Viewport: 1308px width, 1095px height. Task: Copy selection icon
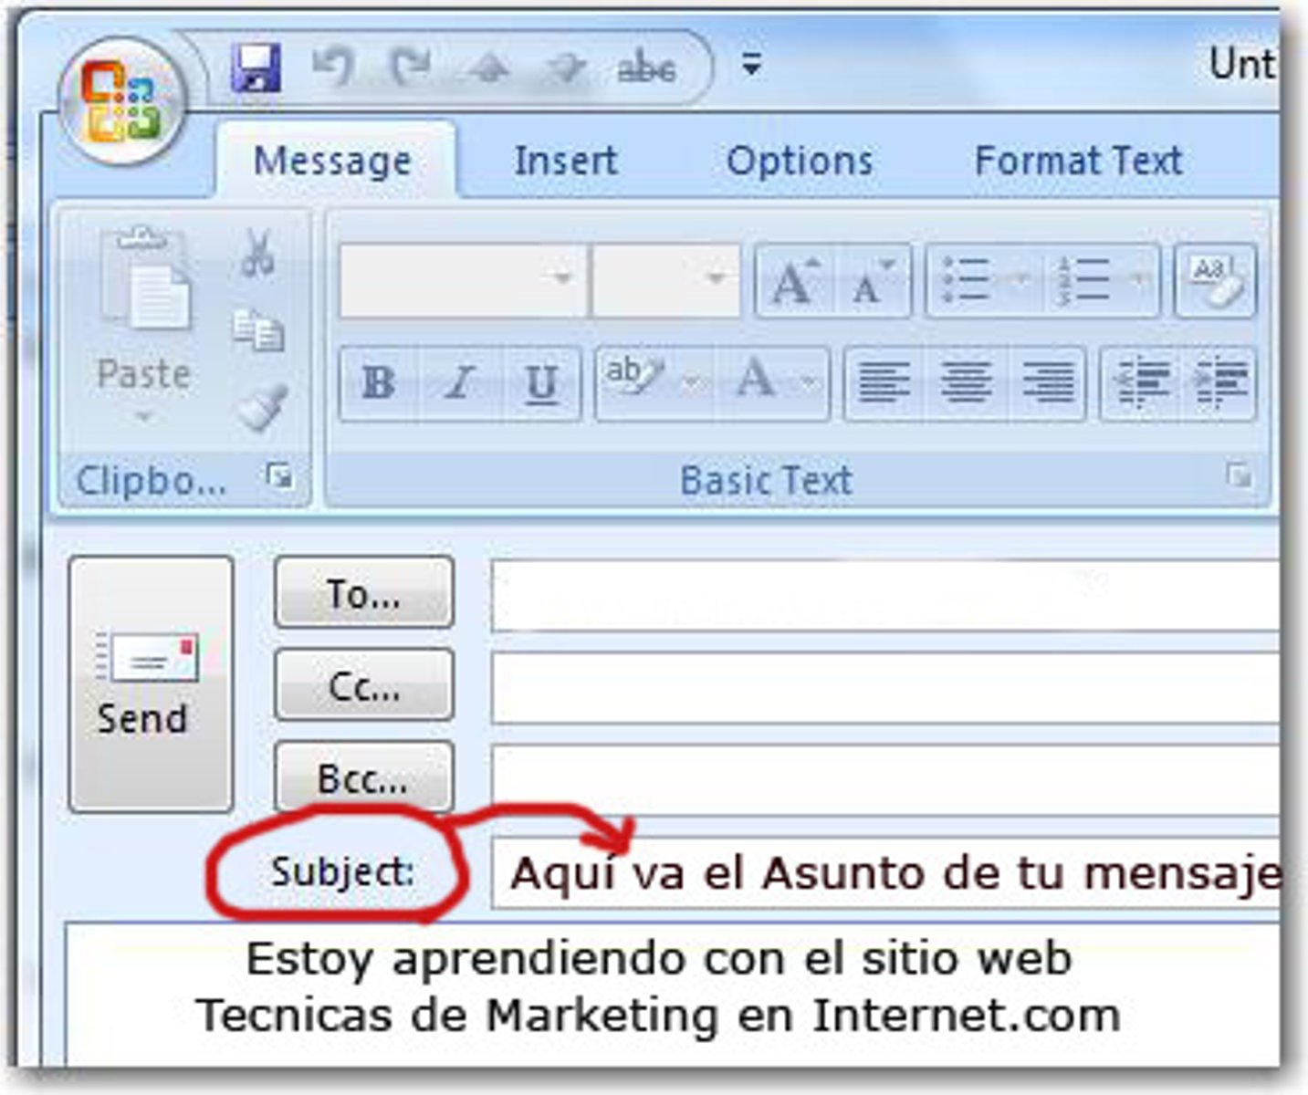(258, 330)
